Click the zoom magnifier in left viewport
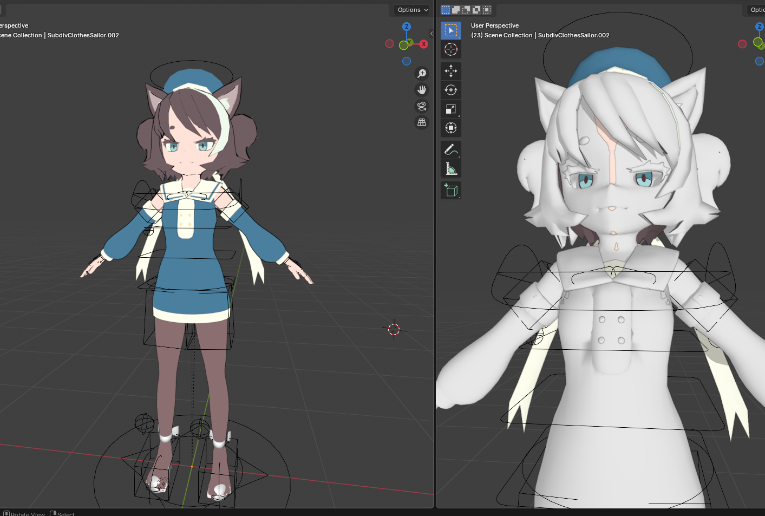 coord(422,74)
